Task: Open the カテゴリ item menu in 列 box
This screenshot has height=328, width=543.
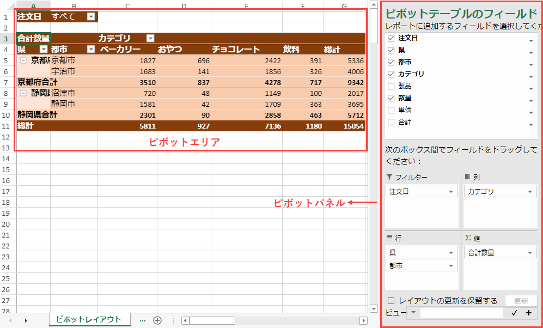Action: [530, 192]
